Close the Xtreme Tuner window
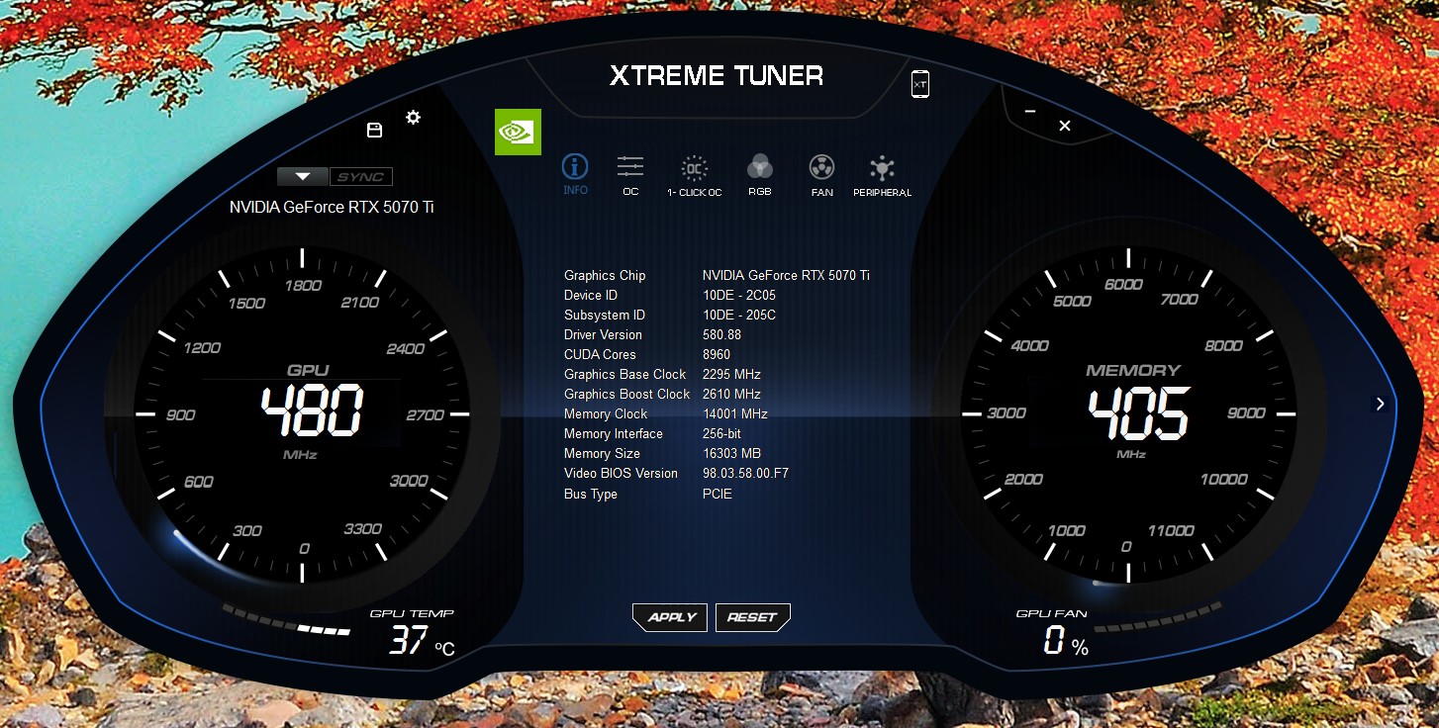 click(1065, 126)
